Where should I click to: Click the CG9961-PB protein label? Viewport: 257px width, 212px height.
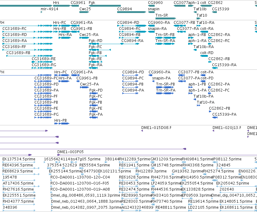coord(87,78)
